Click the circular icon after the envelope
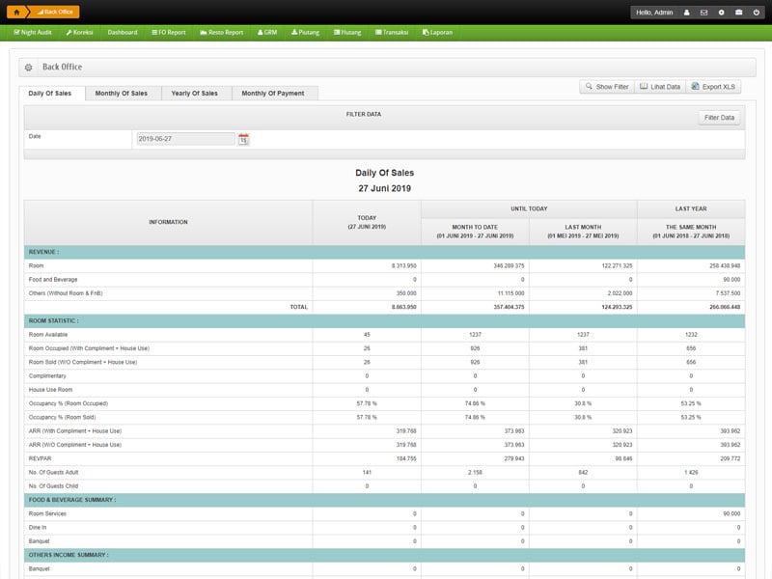Image resolution: width=772 pixels, height=579 pixels. [x=721, y=13]
